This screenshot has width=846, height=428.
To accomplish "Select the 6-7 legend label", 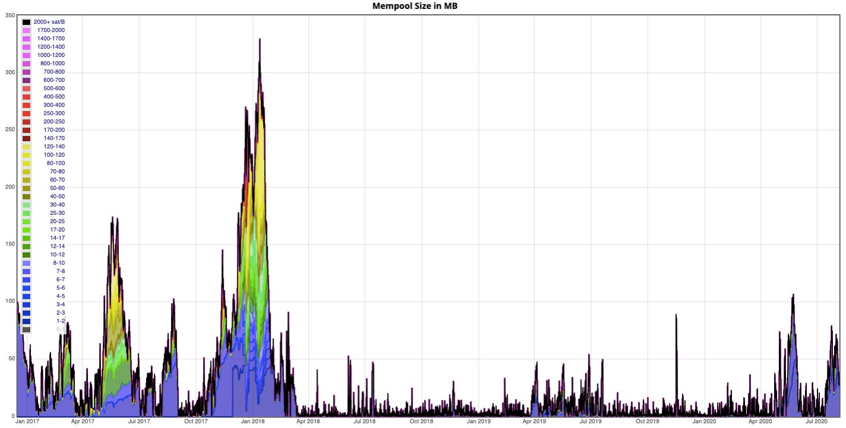I will pyautogui.click(x=61, y=280).
